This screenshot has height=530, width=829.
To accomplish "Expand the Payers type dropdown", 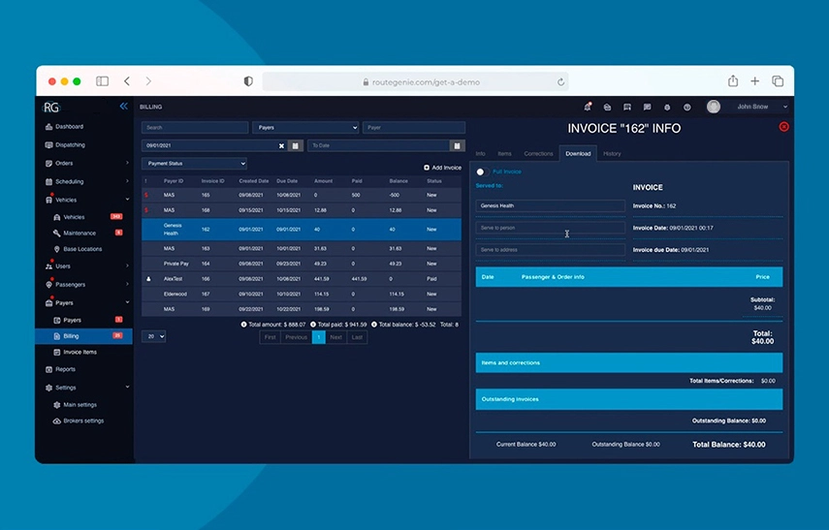I will pos(305,127).
